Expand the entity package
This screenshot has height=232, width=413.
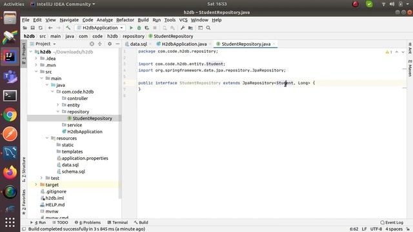pyautogui.click(x=58, y=105)
